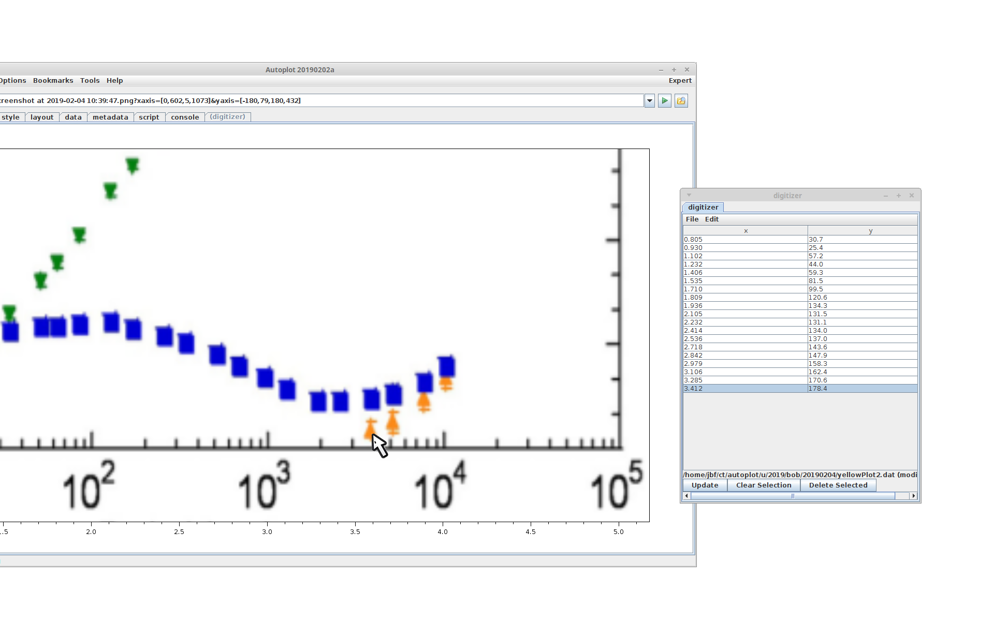Expand the URI address history dropdown

pos(650,101)
